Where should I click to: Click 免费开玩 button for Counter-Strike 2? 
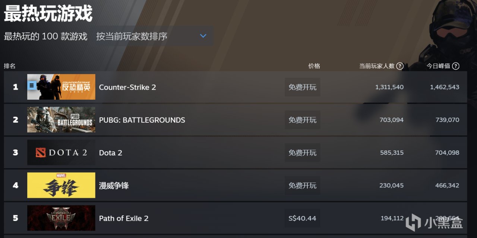point(302,87)
